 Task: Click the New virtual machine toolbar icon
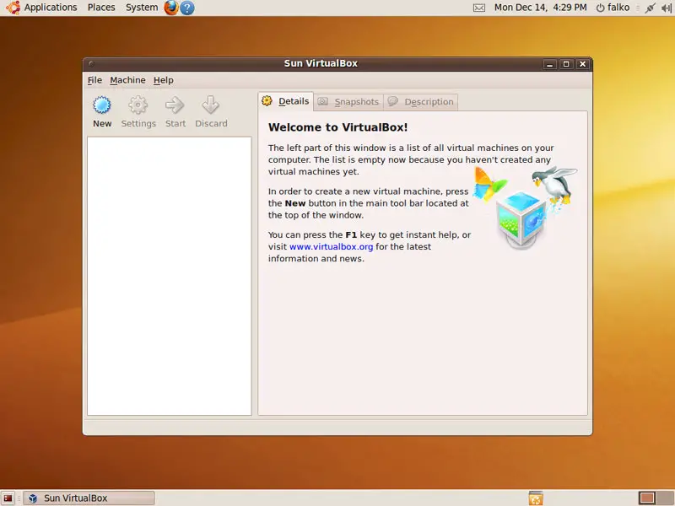(x=102, y=111)
